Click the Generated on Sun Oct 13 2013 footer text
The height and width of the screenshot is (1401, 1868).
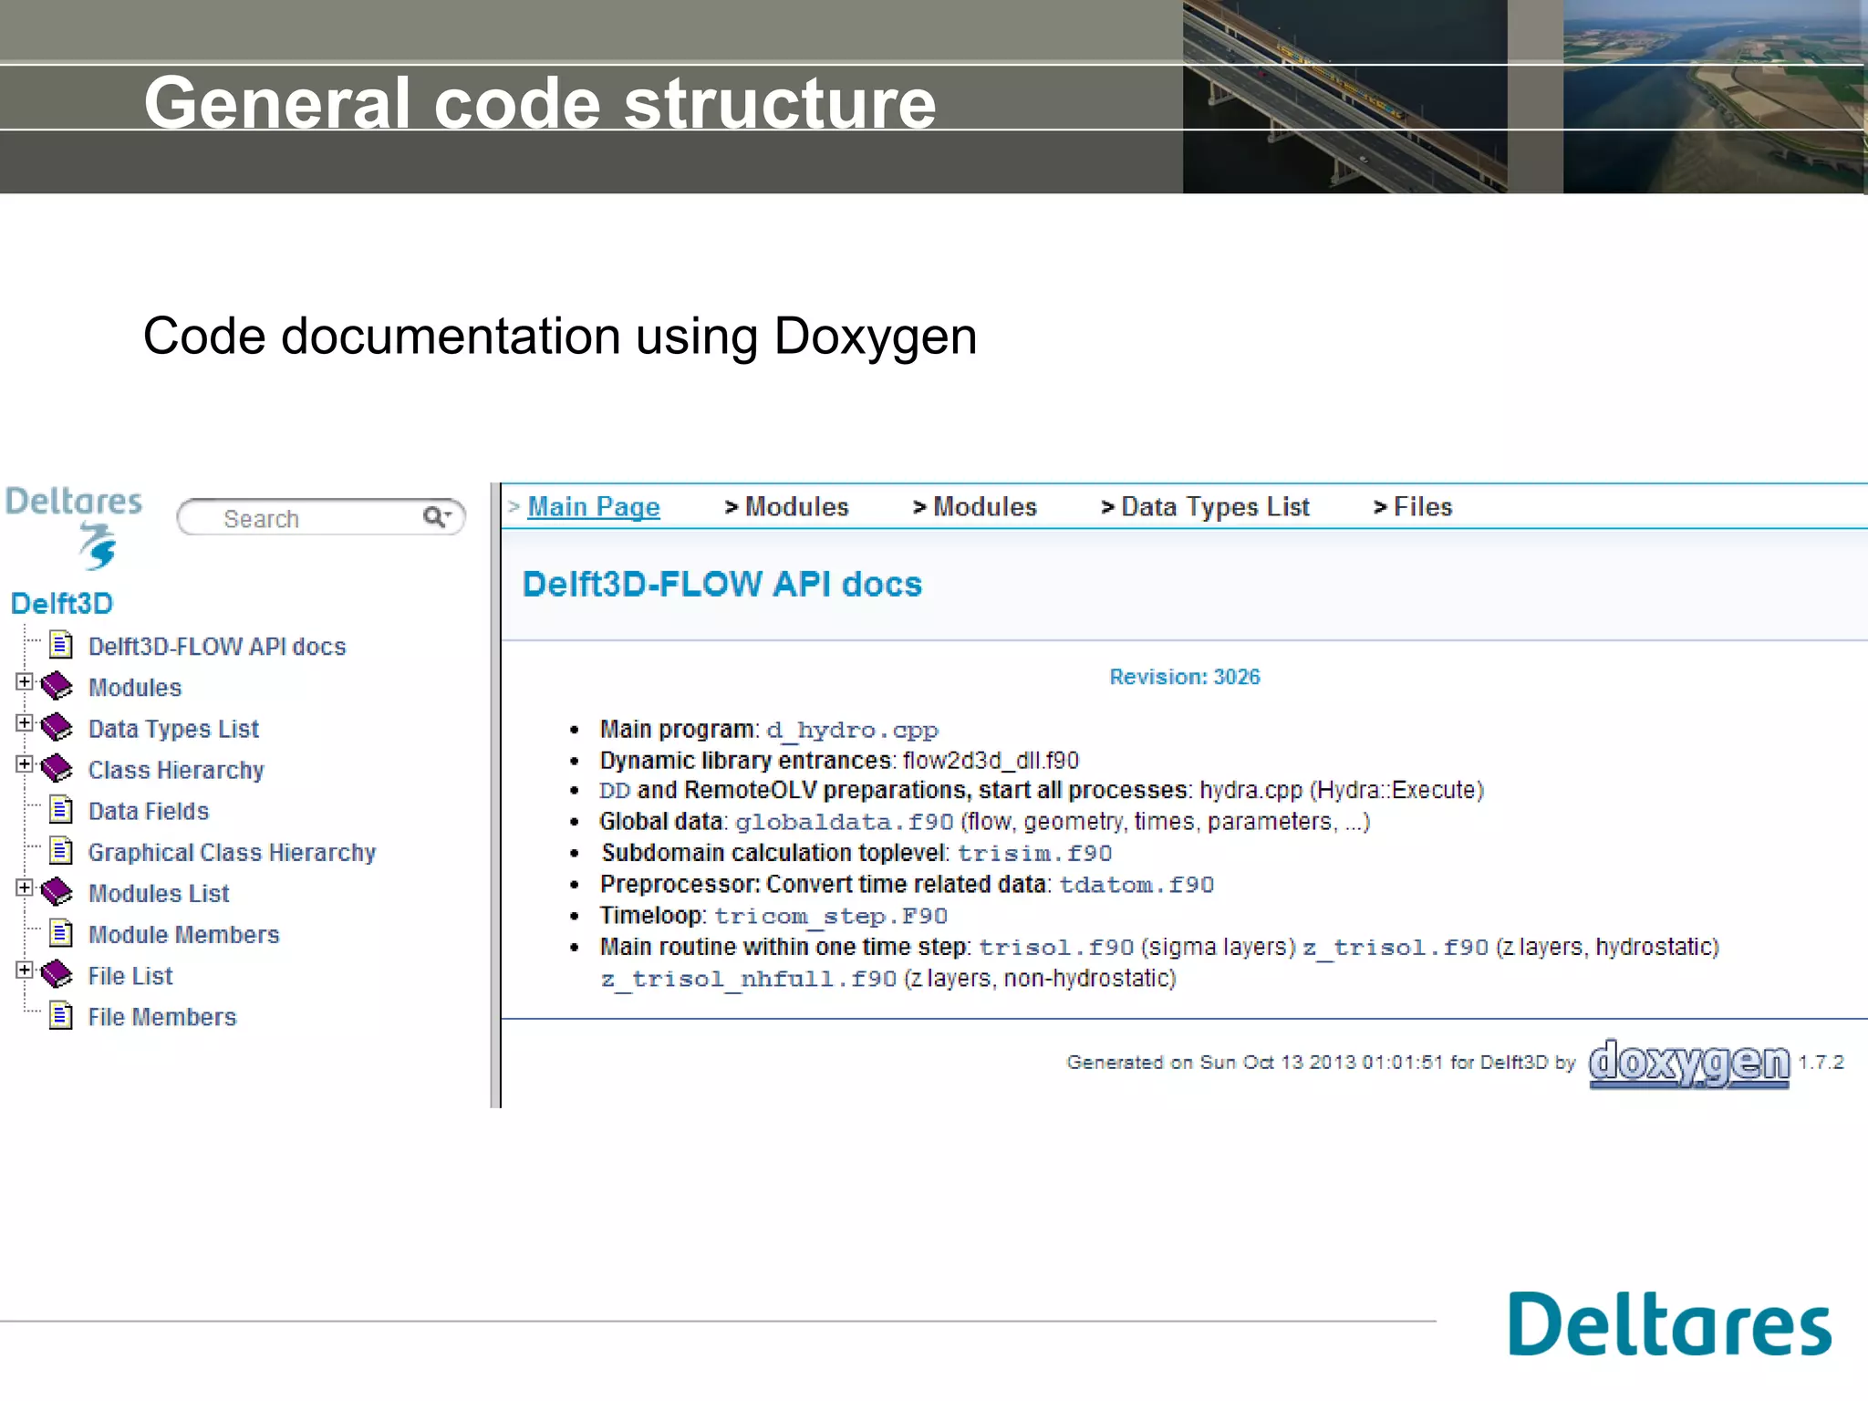[x=1321, y=1062]
